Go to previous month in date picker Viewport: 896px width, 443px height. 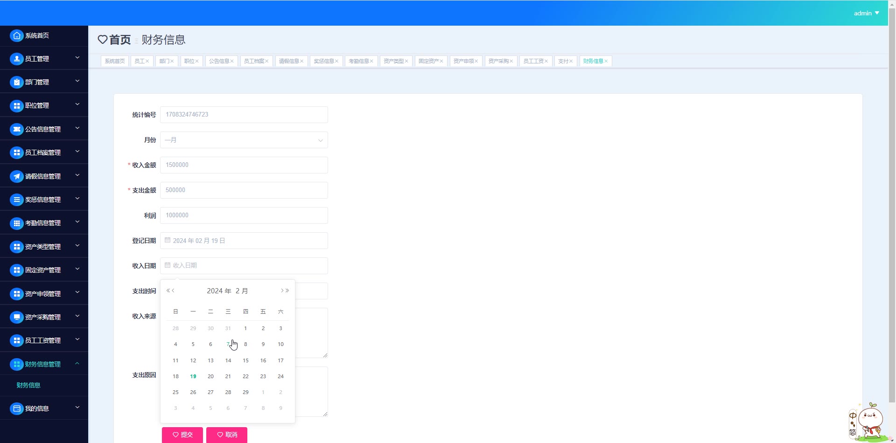point(174,291)
